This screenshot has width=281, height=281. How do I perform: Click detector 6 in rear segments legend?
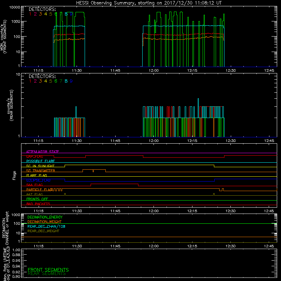[56, 81]
